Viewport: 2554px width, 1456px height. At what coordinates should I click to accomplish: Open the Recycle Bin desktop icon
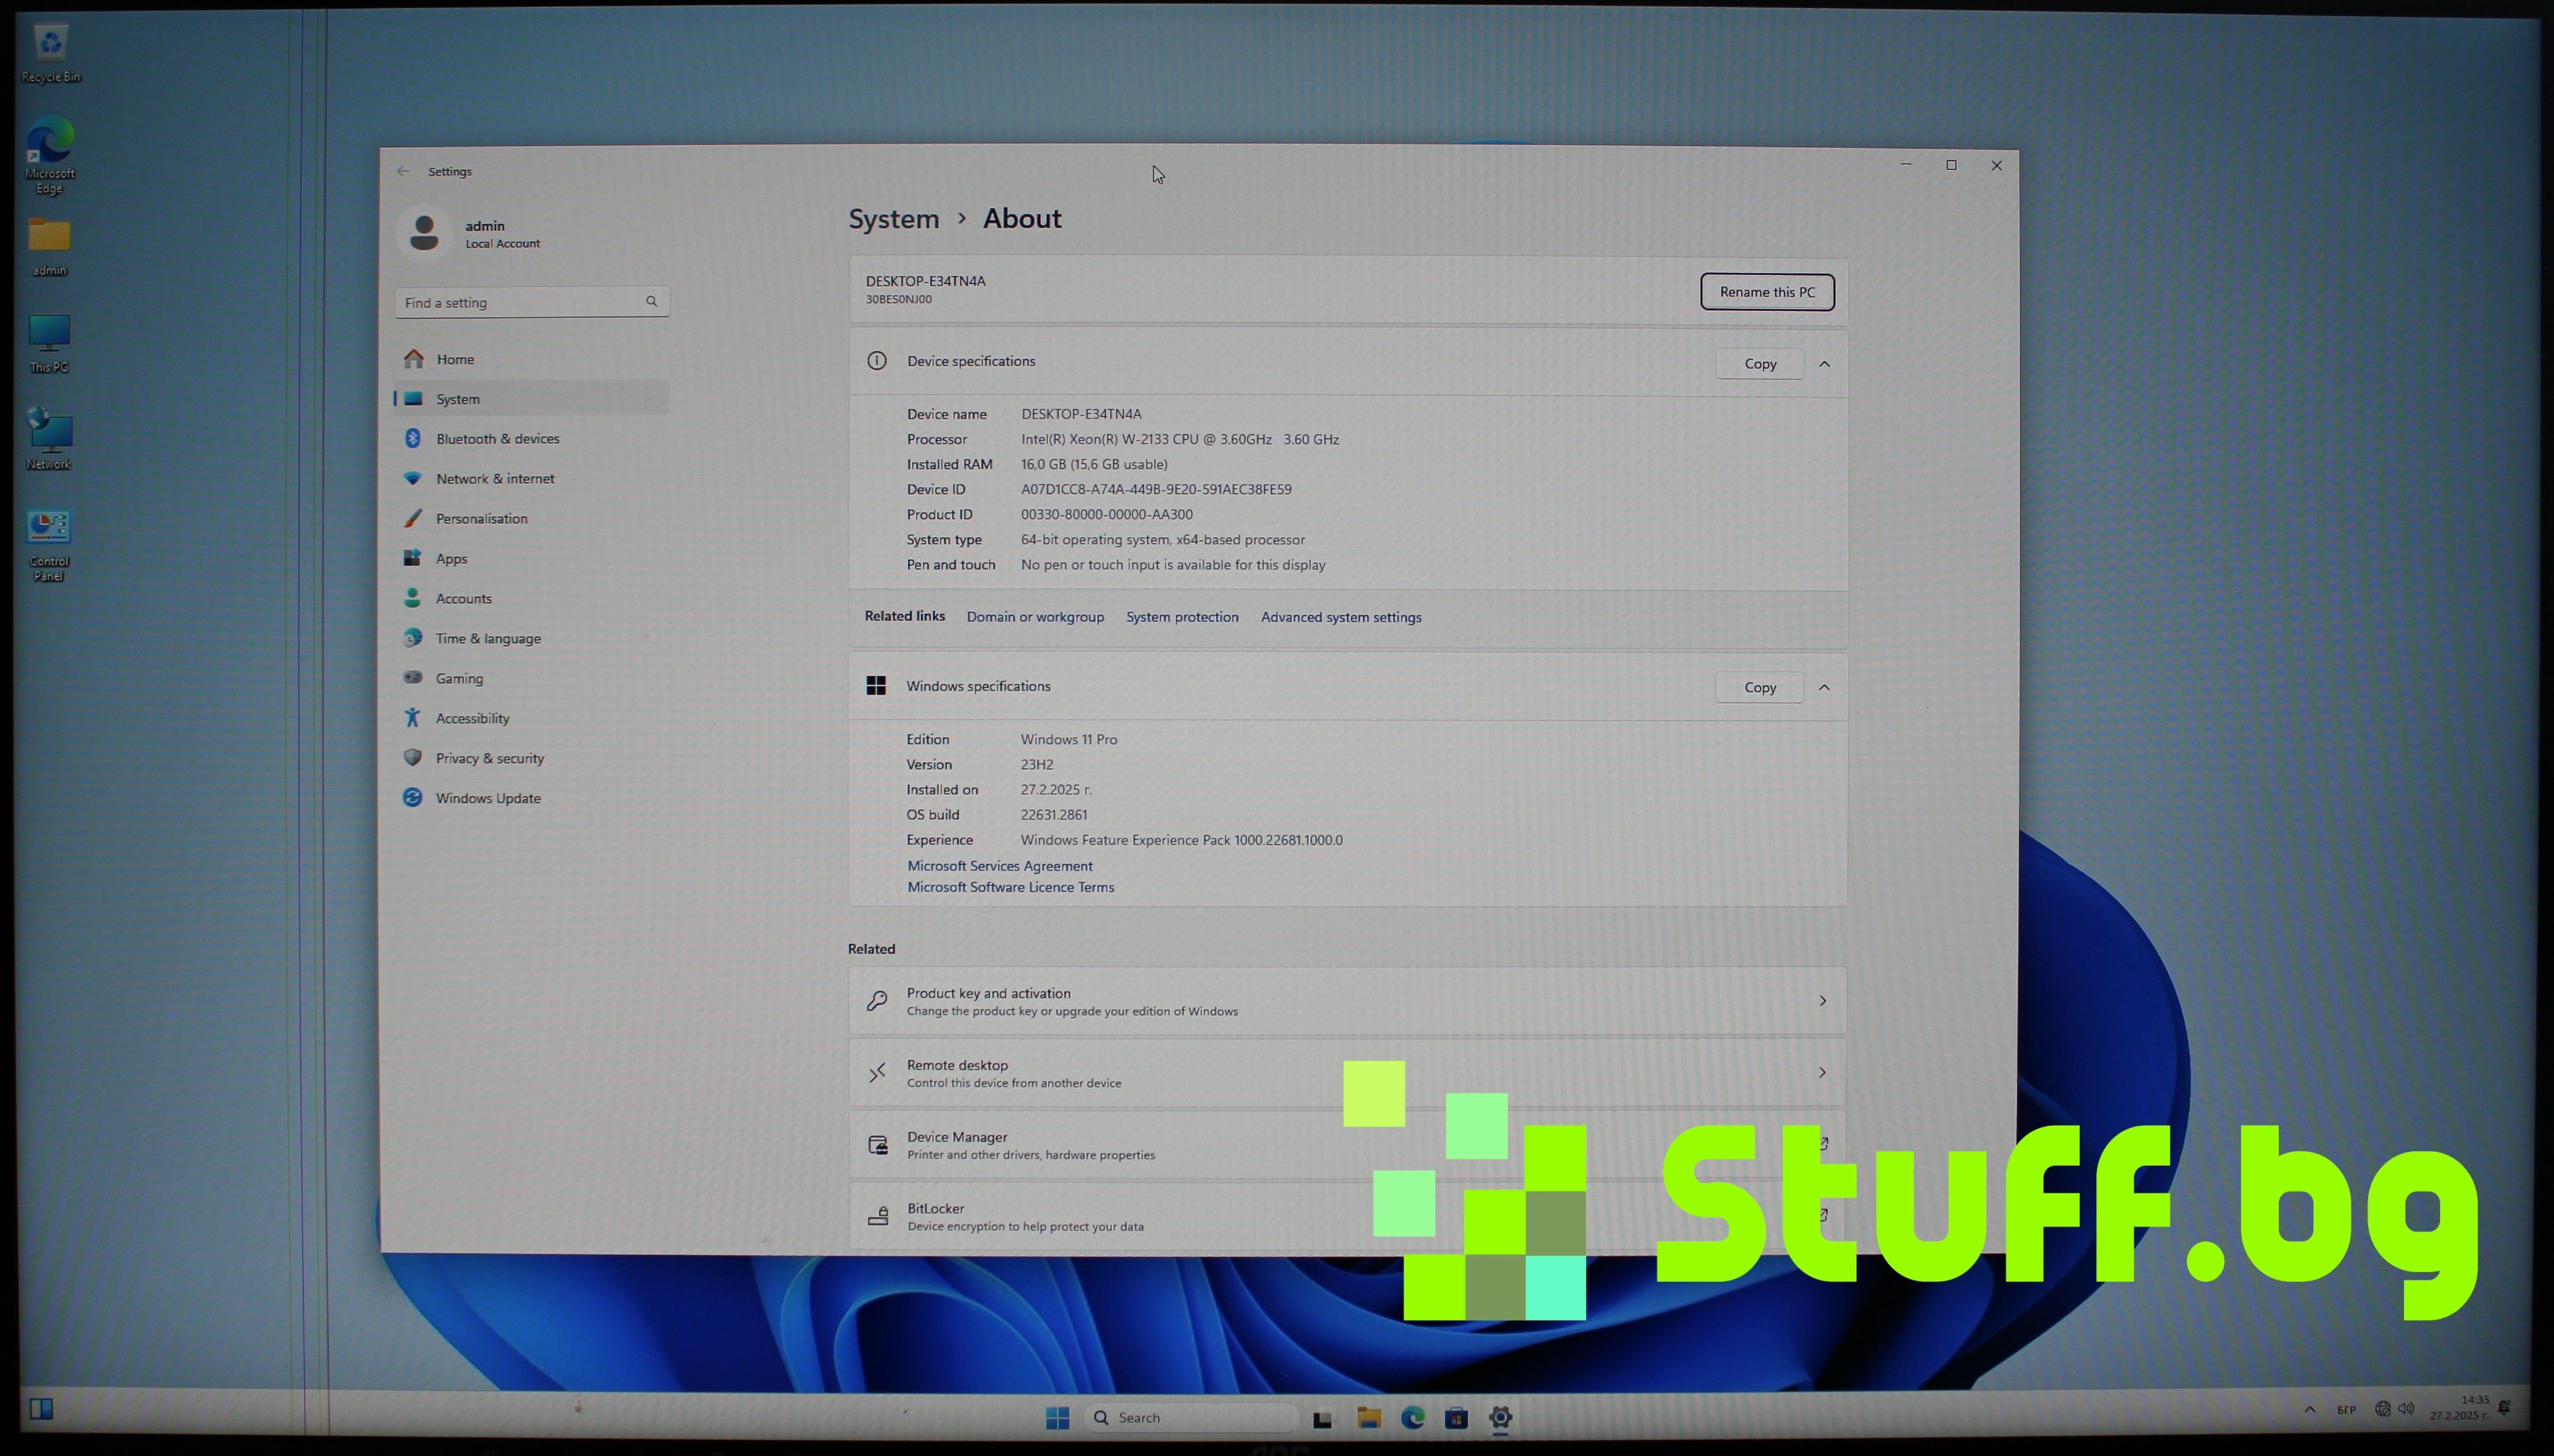tap(50, 54)
